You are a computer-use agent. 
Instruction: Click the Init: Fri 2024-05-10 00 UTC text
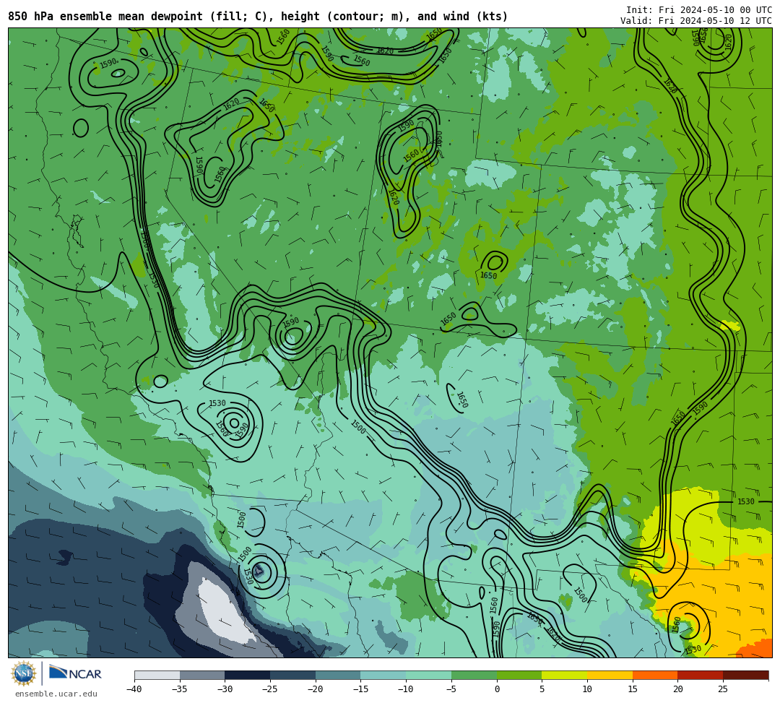(x=699, y=10)
